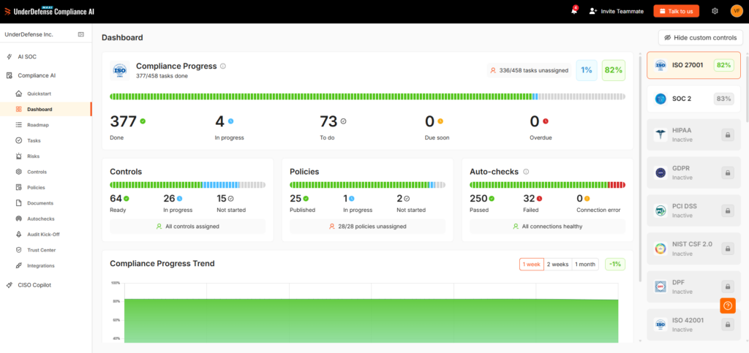
Task: Select the 1 week trend range
Action: click(x=531, y=265)
